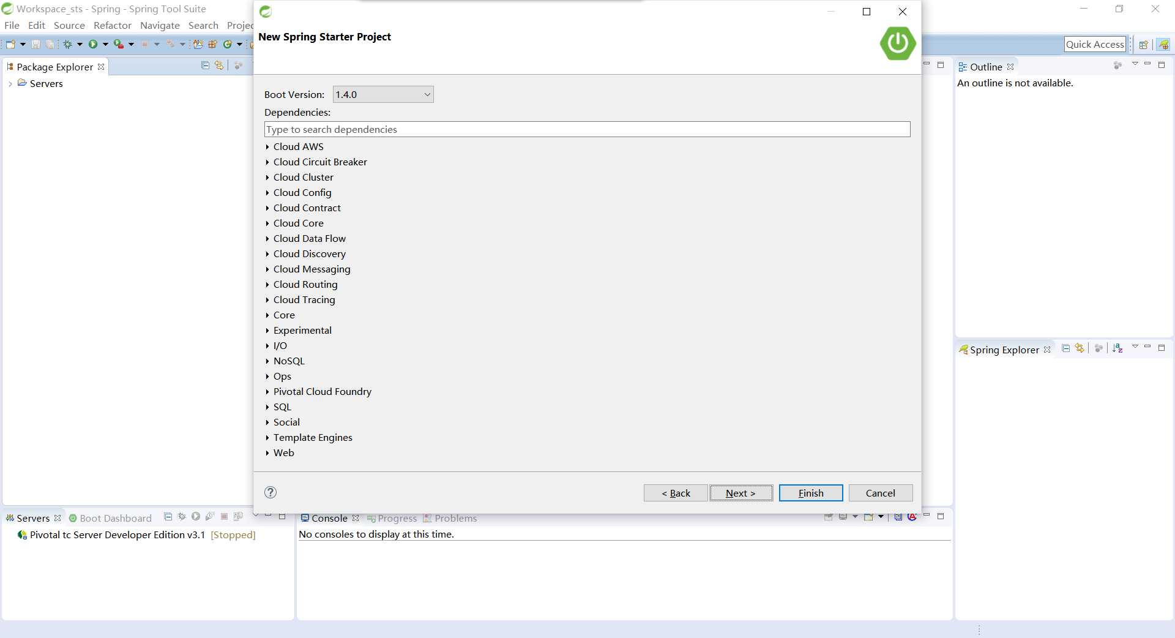Click Open Perspective icon near Quick Access
1175x638 pixels.
click(x=1143, y=44)
